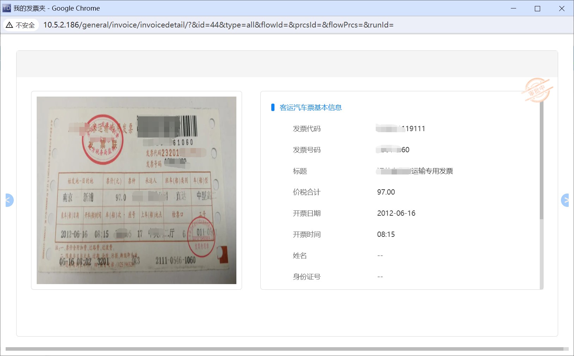Maximize the Chrome window
This screenshot has width=574, height=356.
point(537,8)
